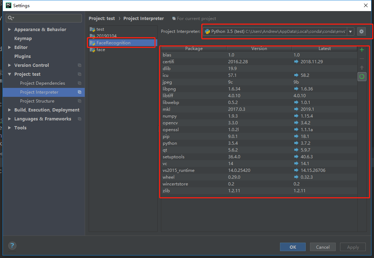Click the Project Interpreter breadcrumb

[x=143, y=18]
